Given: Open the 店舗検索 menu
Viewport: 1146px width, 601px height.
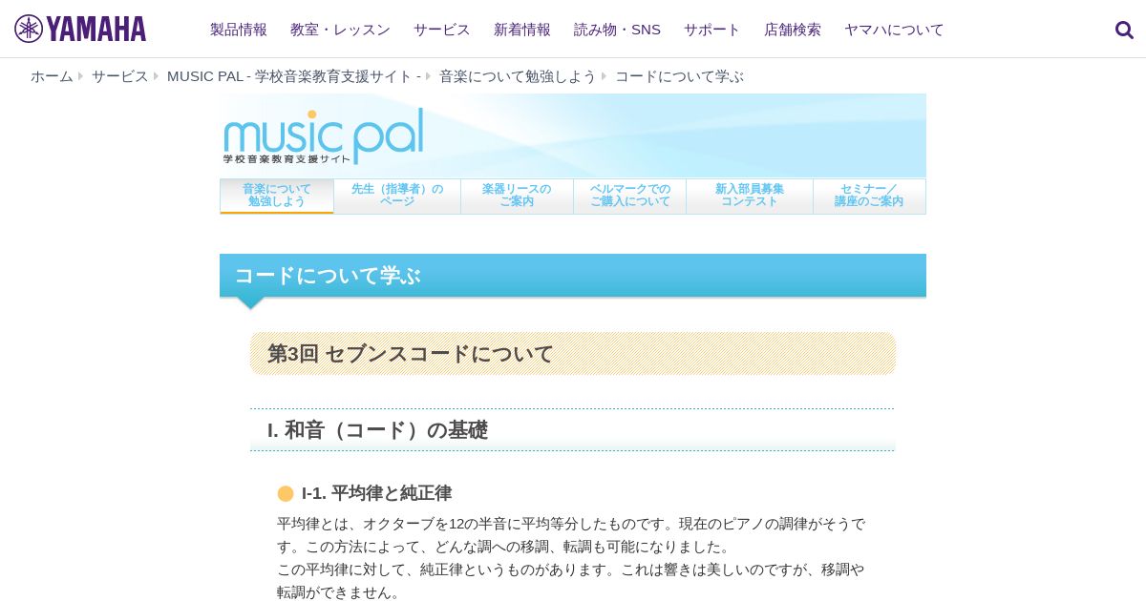Looking at the screenshot, I should pyautogui.click(x=793, y=30).
